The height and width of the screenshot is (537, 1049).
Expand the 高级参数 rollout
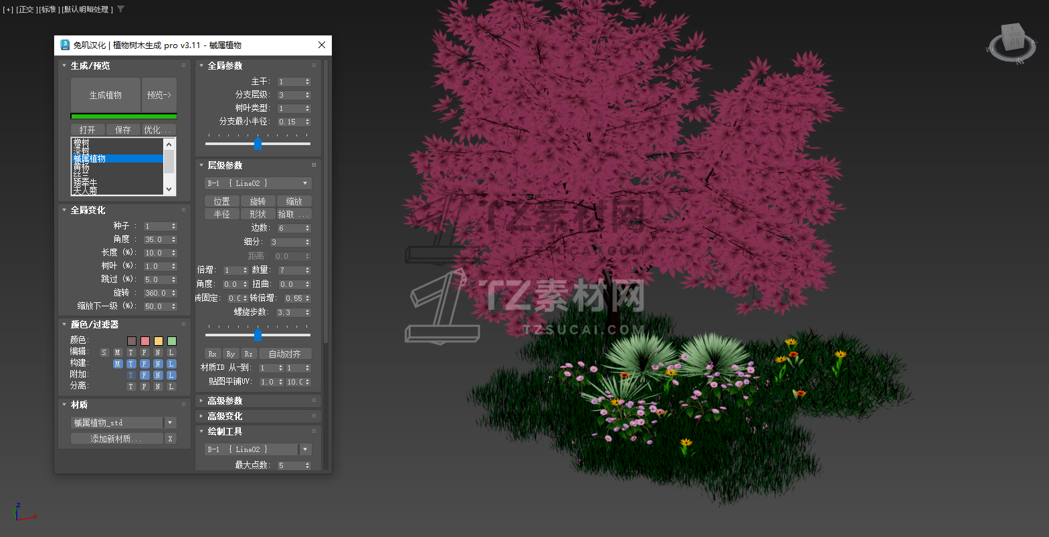[x=201, y=401]
